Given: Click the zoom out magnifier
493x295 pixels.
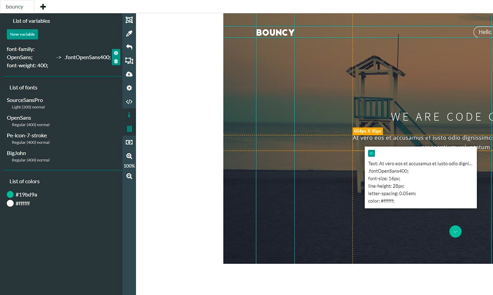Looking at the screenshot, I should coord(129,176).
